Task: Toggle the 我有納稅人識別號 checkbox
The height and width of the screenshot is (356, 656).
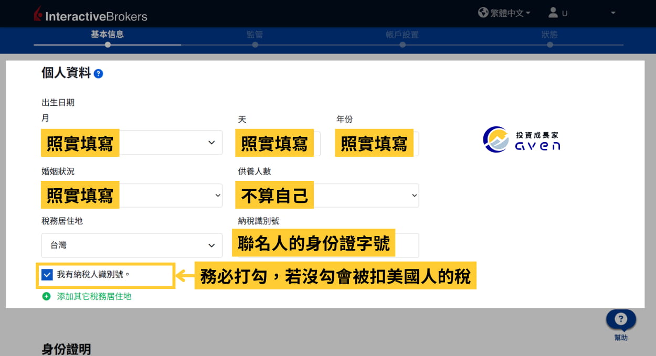Action: pos(47,274)
